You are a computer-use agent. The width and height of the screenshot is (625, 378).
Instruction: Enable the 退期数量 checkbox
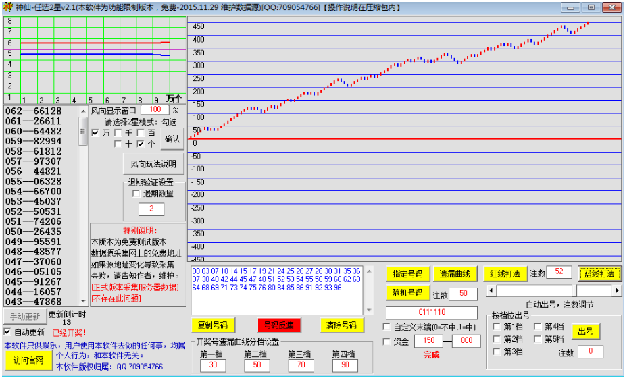coord(136,194)
